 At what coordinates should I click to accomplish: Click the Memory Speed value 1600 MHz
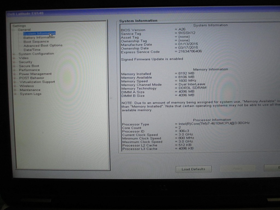[188, 81]
